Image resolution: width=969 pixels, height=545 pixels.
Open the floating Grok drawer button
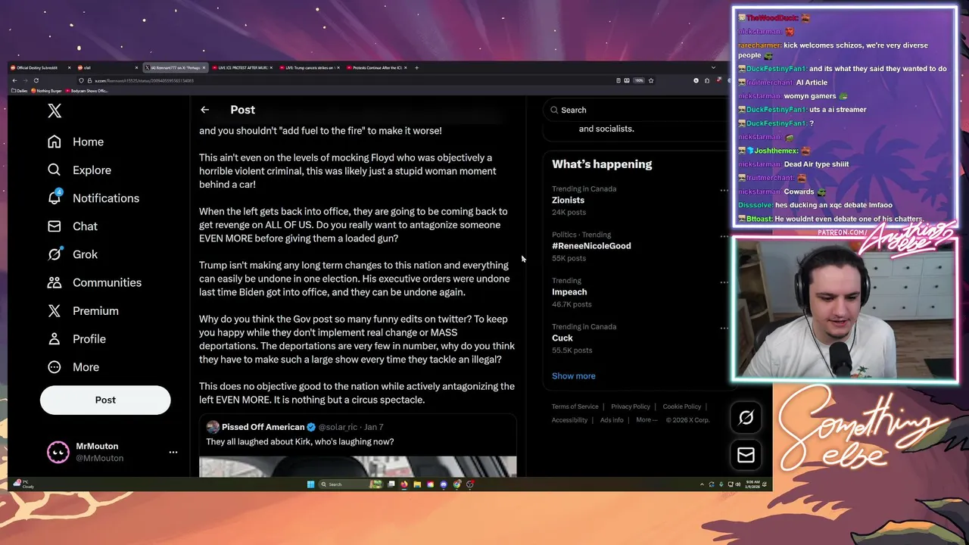(746, 418)
